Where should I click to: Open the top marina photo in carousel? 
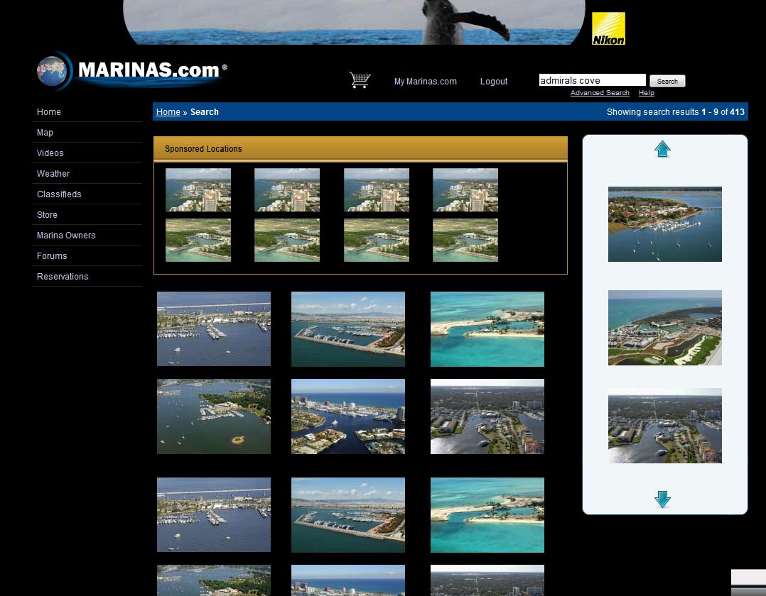(664, 224)
